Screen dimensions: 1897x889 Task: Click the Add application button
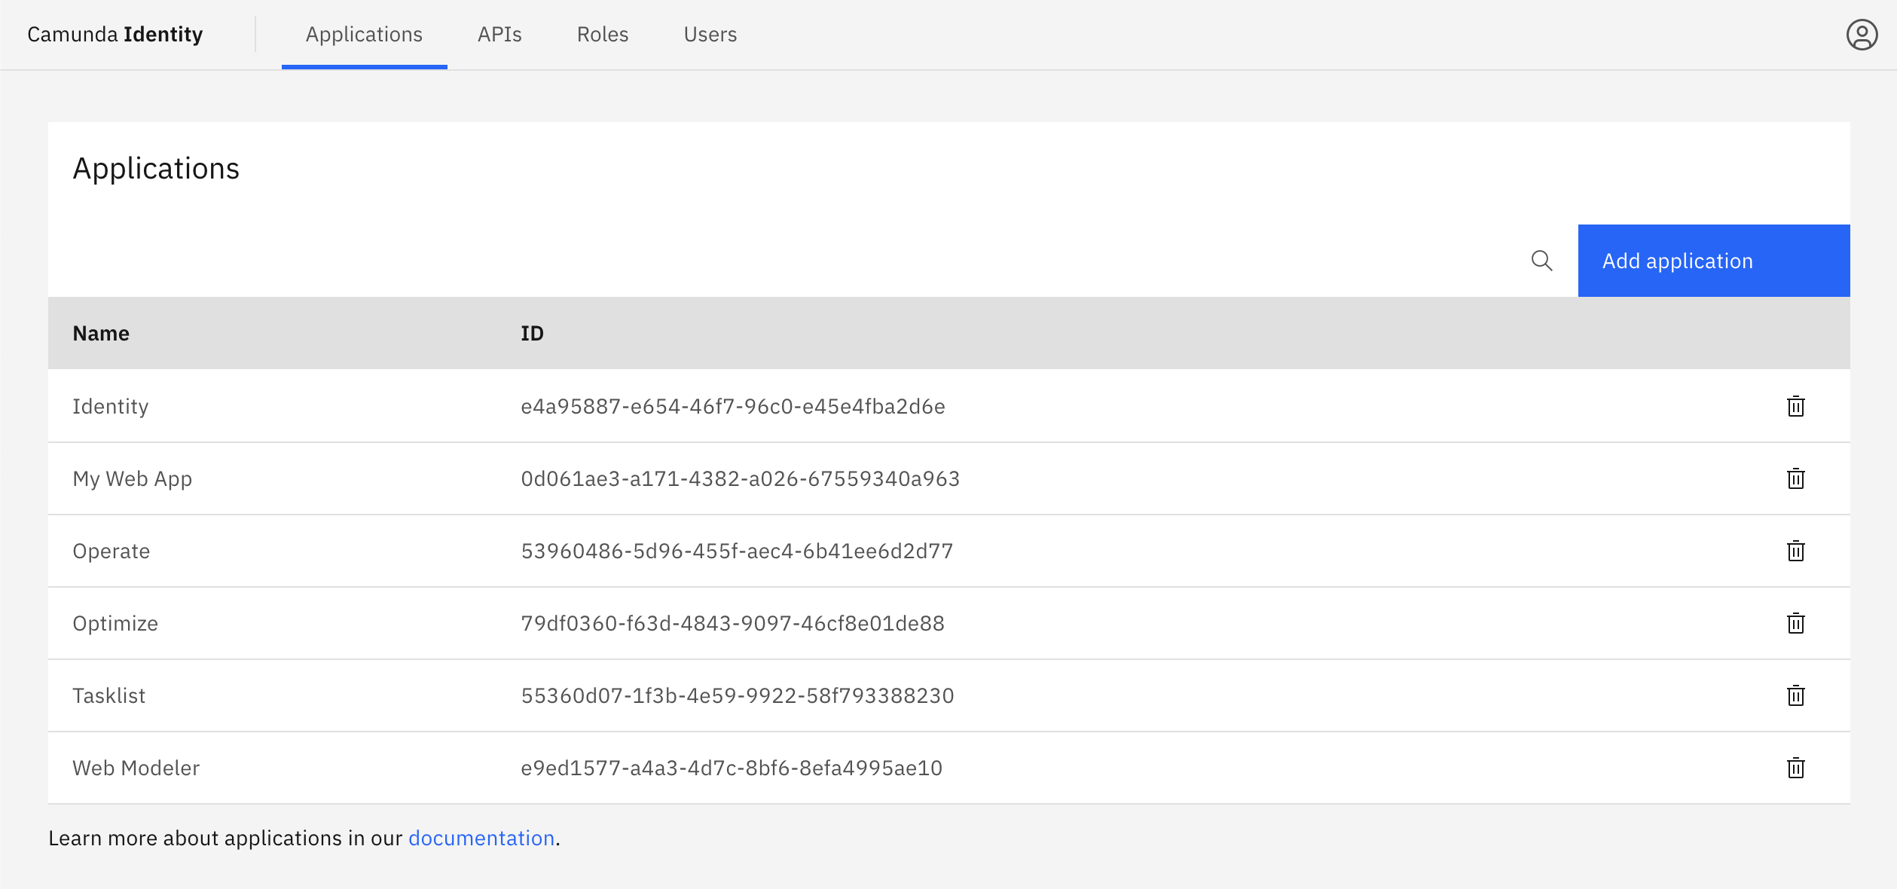1714,260
